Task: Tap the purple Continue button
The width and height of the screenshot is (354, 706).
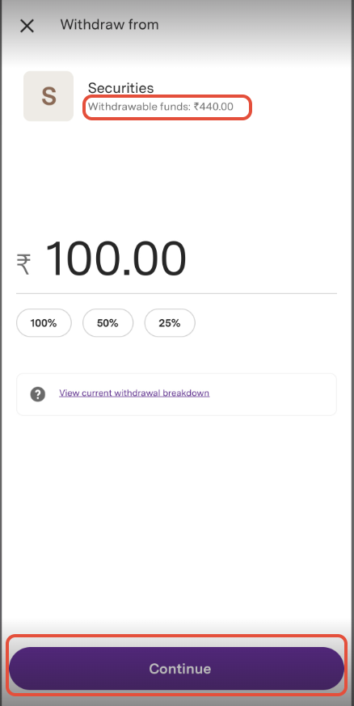Action: 176,669
